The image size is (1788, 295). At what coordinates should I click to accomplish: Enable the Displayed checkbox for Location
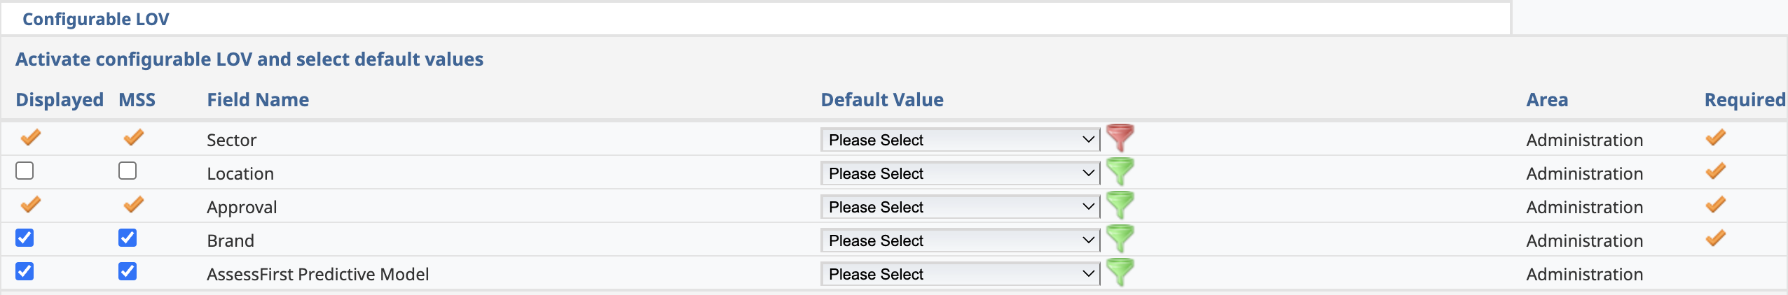click(25, 171)
